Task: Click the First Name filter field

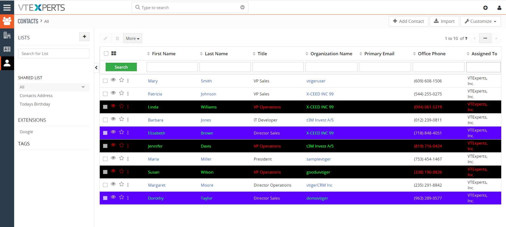Action: [172, 67]
